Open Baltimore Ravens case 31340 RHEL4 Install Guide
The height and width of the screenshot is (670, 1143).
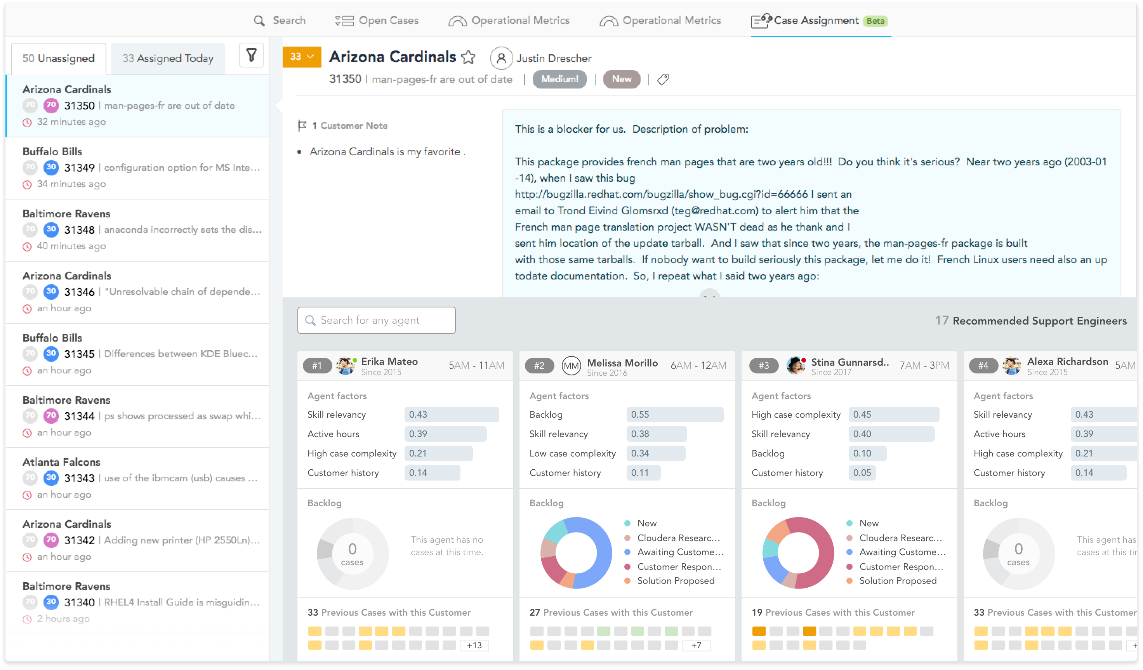click(137, 603)
